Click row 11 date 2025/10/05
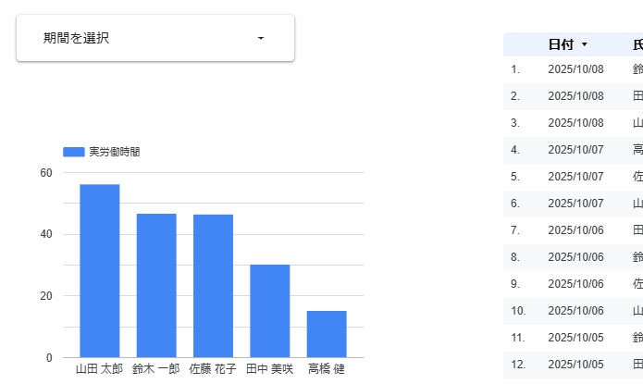Screen dimensions: 643x384 coord(575,338)
